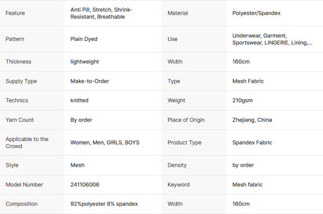This screenshot has height=214, width=323.
Task: Click the Plain Dyed pattern value
Action: click(x=84, y=39)
